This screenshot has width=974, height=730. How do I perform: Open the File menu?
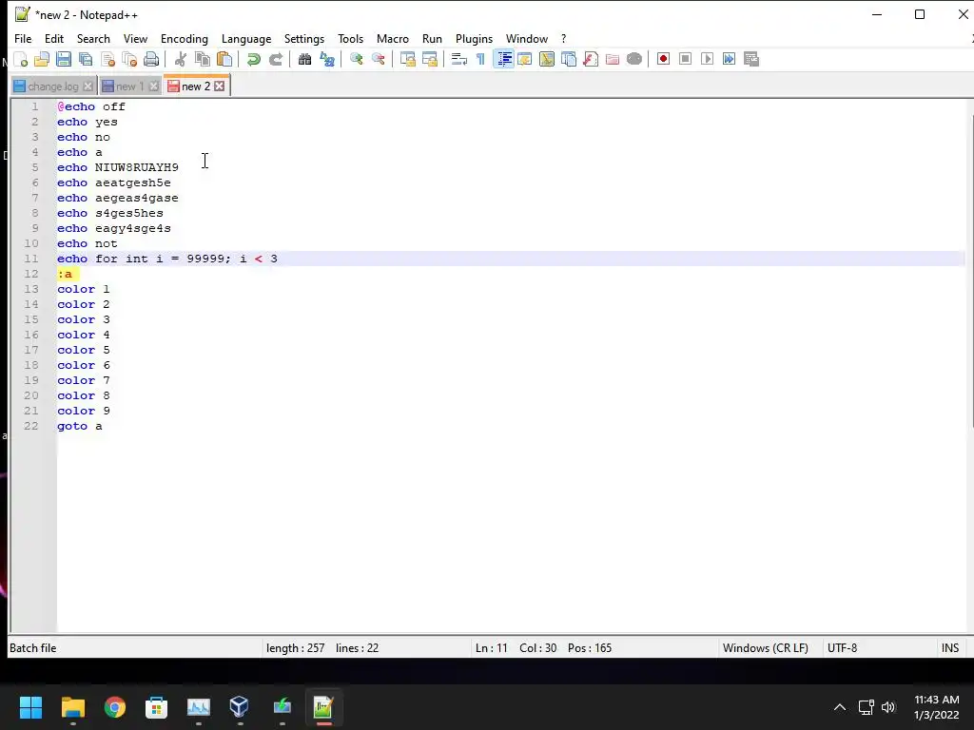[x=23, y=38]
